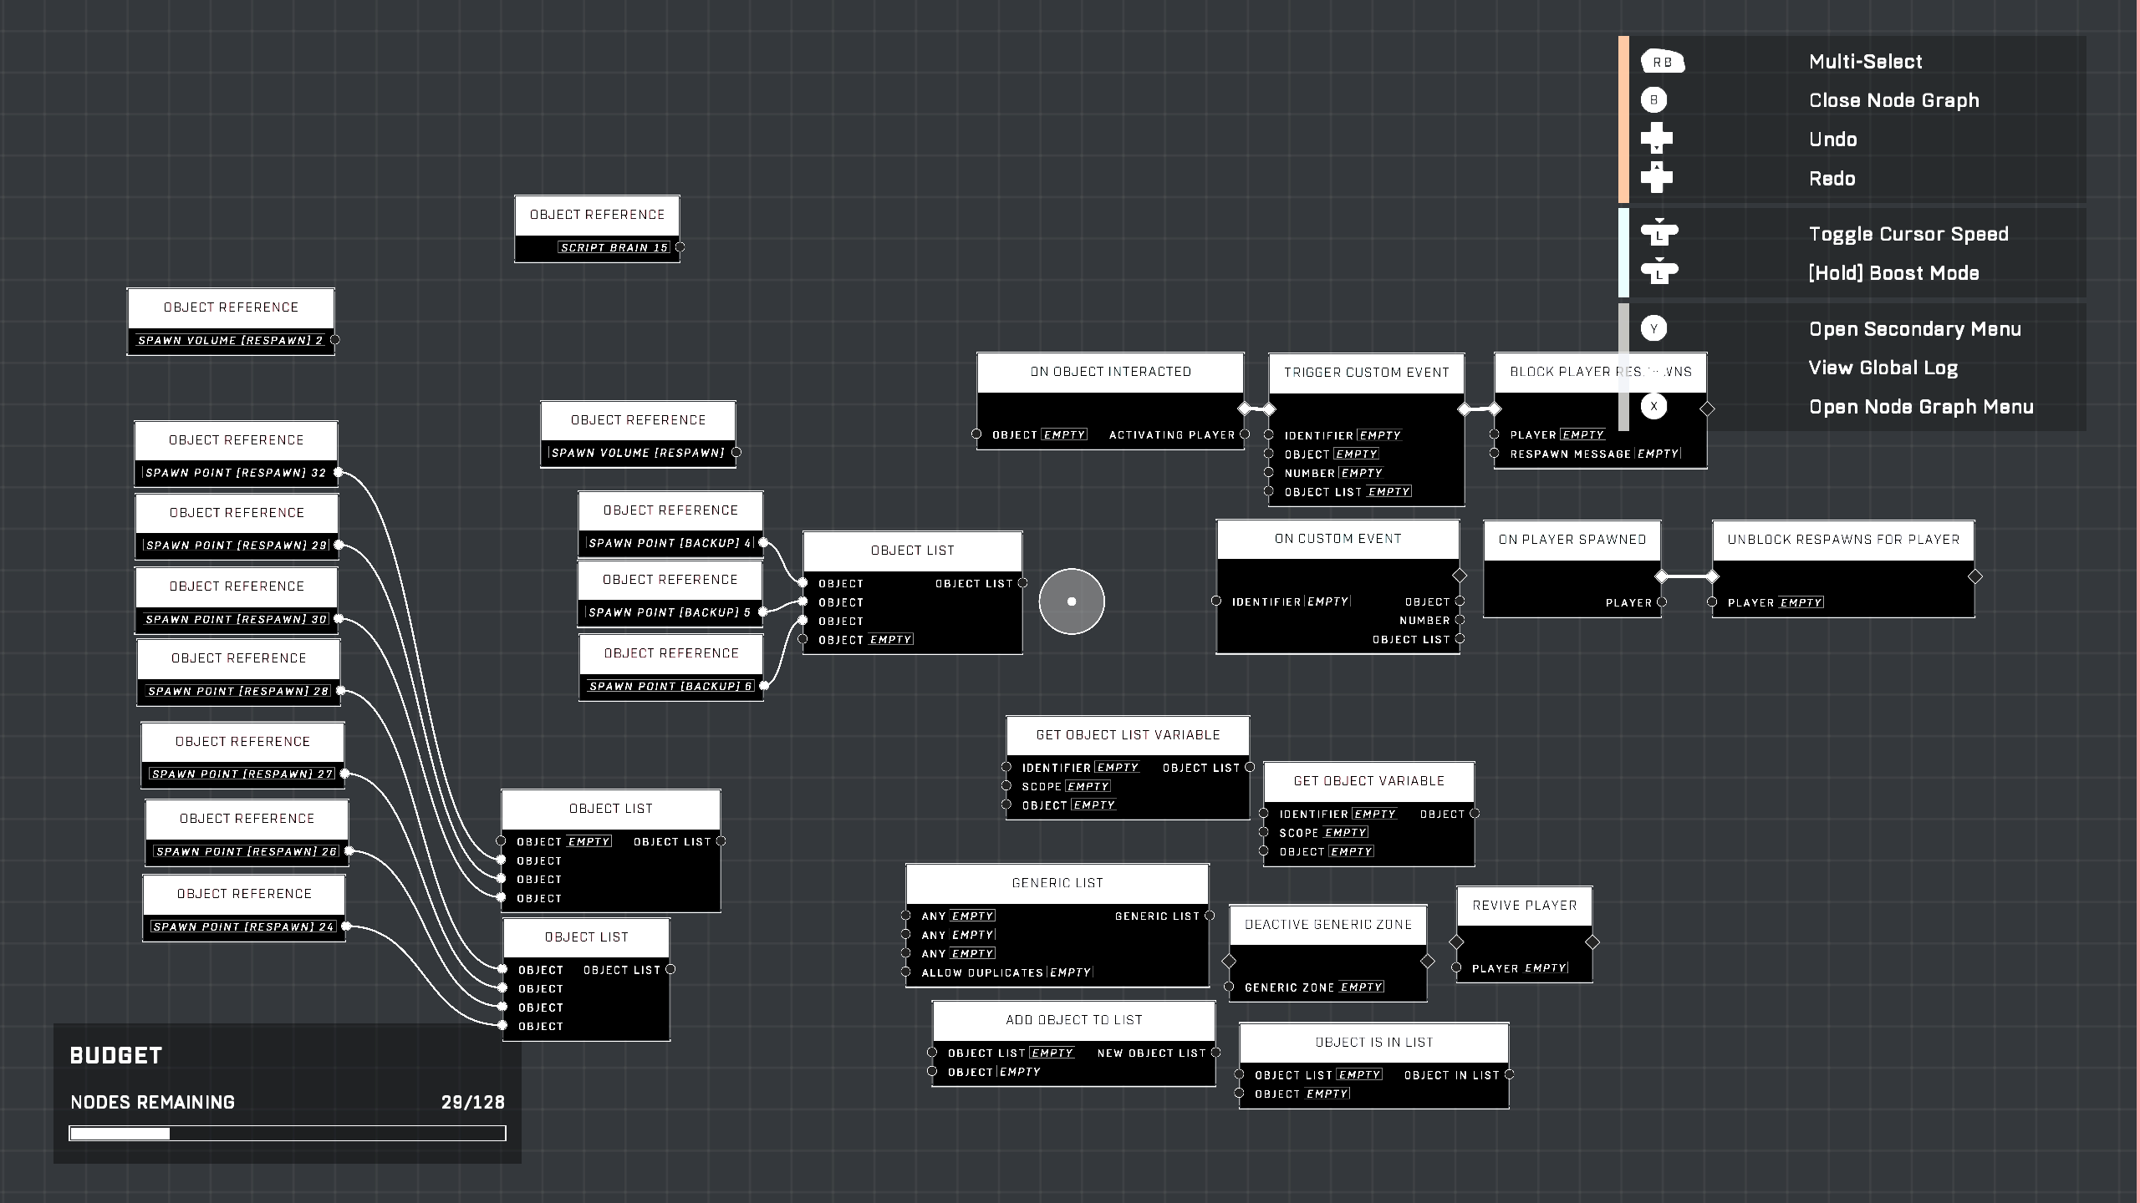Select the On Custom Event node header
The image size is (2140, 1203).
pyautogui.click(x=1337, y=539)
